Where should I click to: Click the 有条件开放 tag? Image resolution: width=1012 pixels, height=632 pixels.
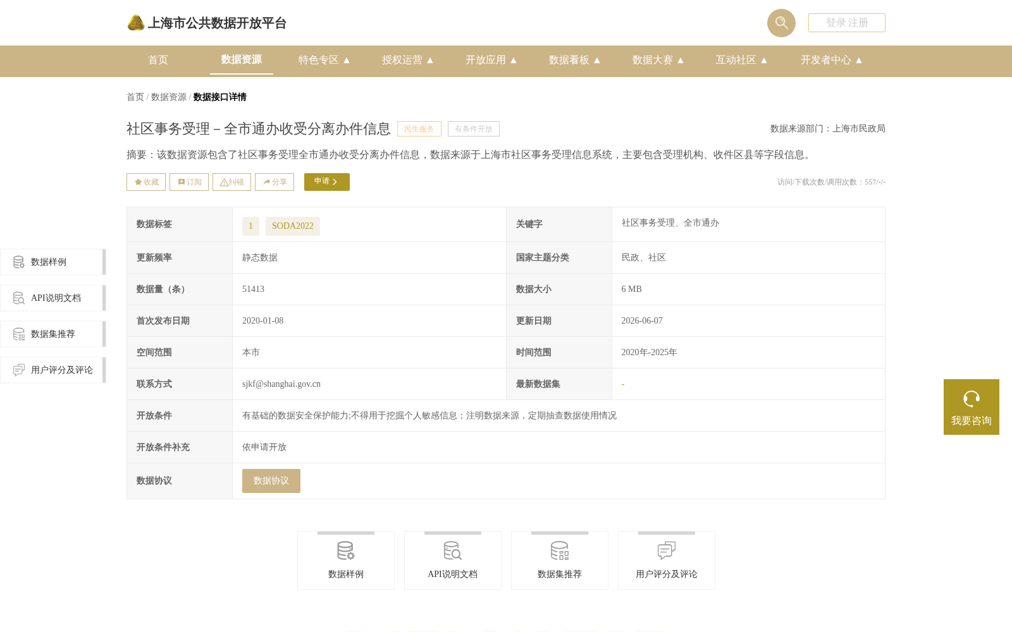(x=474, y=129)
